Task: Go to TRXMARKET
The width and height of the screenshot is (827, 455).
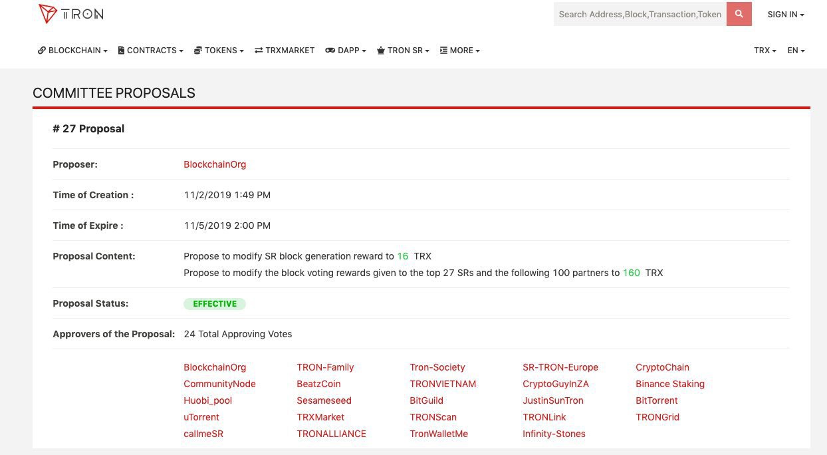Action: tap(285, 50)
